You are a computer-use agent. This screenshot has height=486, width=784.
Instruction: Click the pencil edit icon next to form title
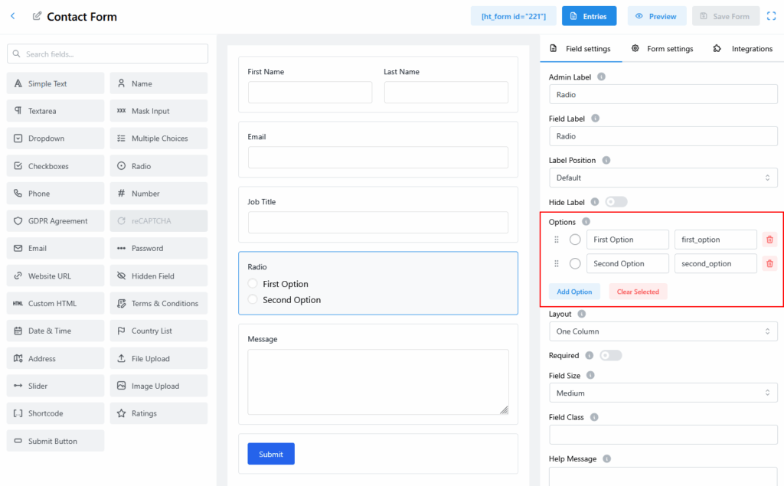[38, 16]
